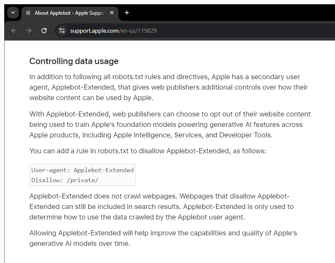Image resolution: width=335 pixels, height=263 pixels.
Task: Open site settings via the tune icon
Action: (62, 31)
